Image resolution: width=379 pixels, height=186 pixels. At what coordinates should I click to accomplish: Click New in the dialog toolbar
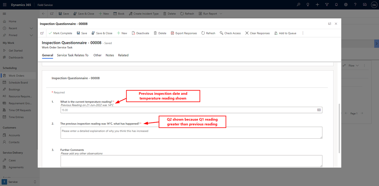click(x=122, y=33)
